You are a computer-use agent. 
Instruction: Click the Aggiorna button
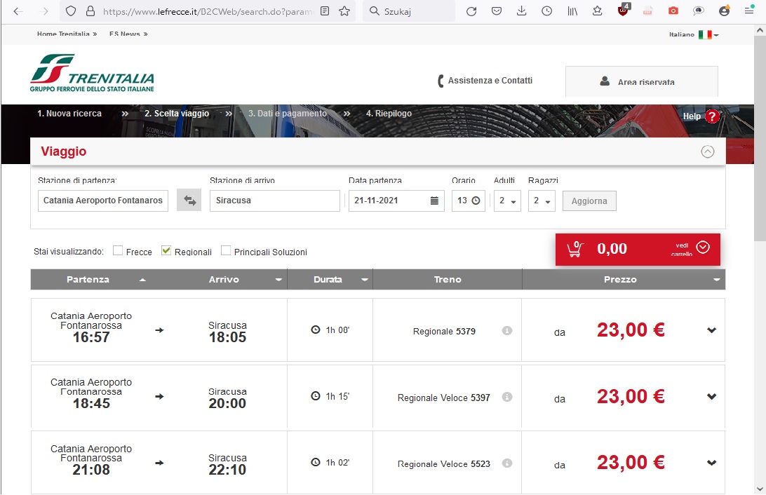pyautogui.click(x=589, y=201)
